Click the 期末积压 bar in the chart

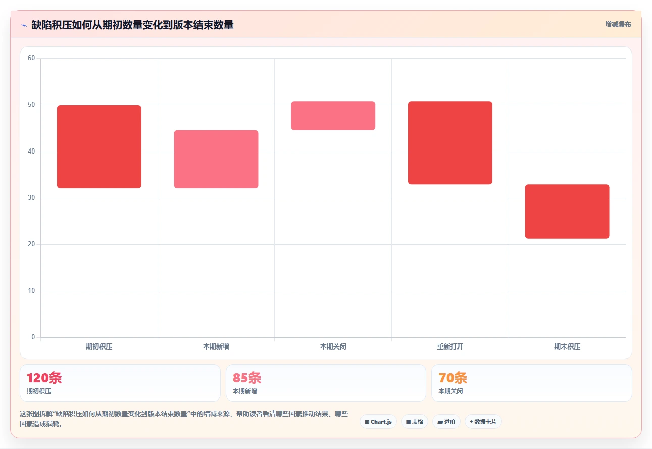[567, 212]
